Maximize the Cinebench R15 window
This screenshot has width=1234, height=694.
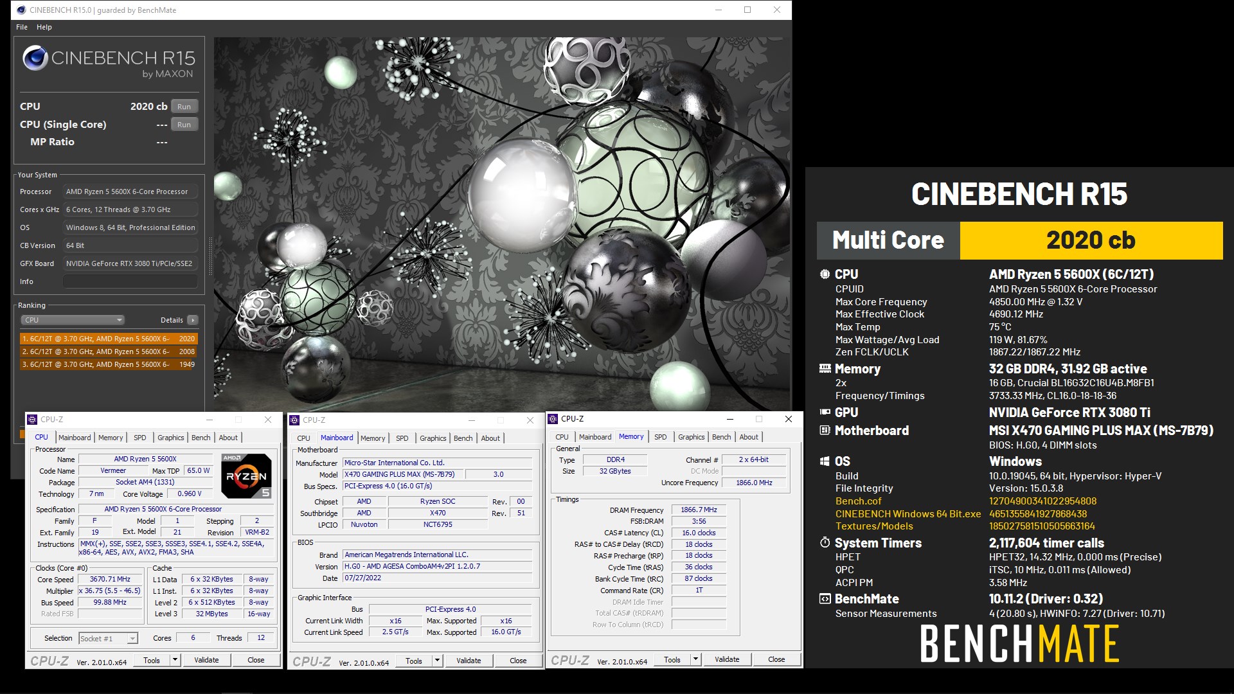click(747, 10)
